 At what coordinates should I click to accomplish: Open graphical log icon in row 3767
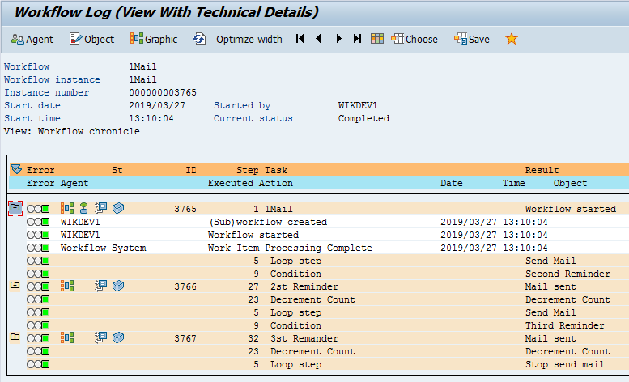(67, 337)
